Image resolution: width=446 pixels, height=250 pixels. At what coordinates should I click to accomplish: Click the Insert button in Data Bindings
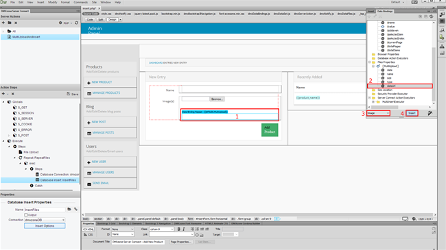(x=412, y=113)
